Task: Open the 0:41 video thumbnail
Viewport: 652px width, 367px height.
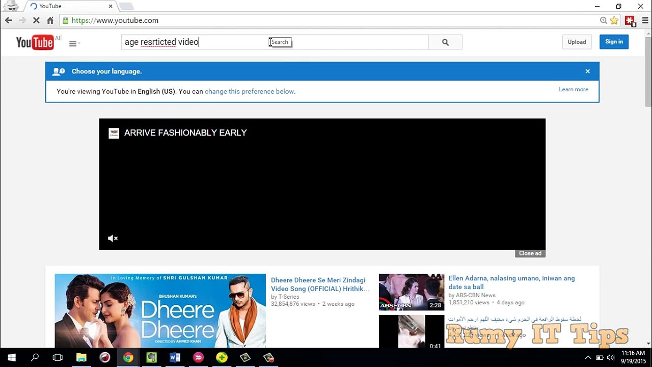Action: pyautogui.click(x=412, y=332)
